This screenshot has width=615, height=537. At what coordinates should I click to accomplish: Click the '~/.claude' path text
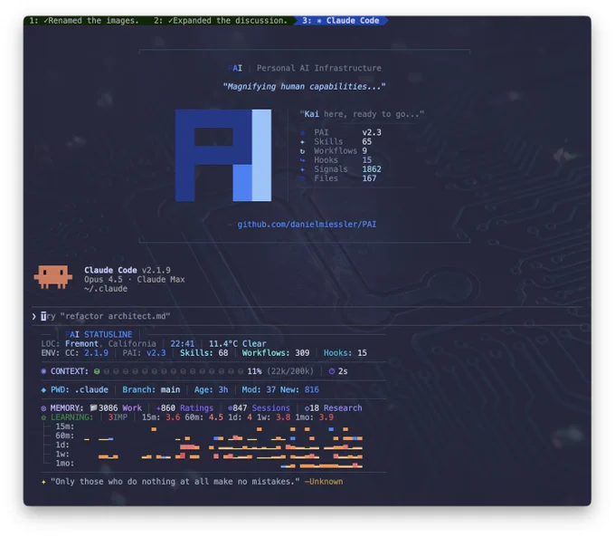(106, 289)
